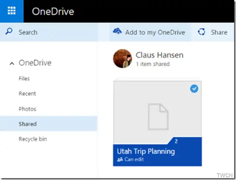Click Claus Hansen's profile picture
The image size is (236, 180).
pos(123,59)
